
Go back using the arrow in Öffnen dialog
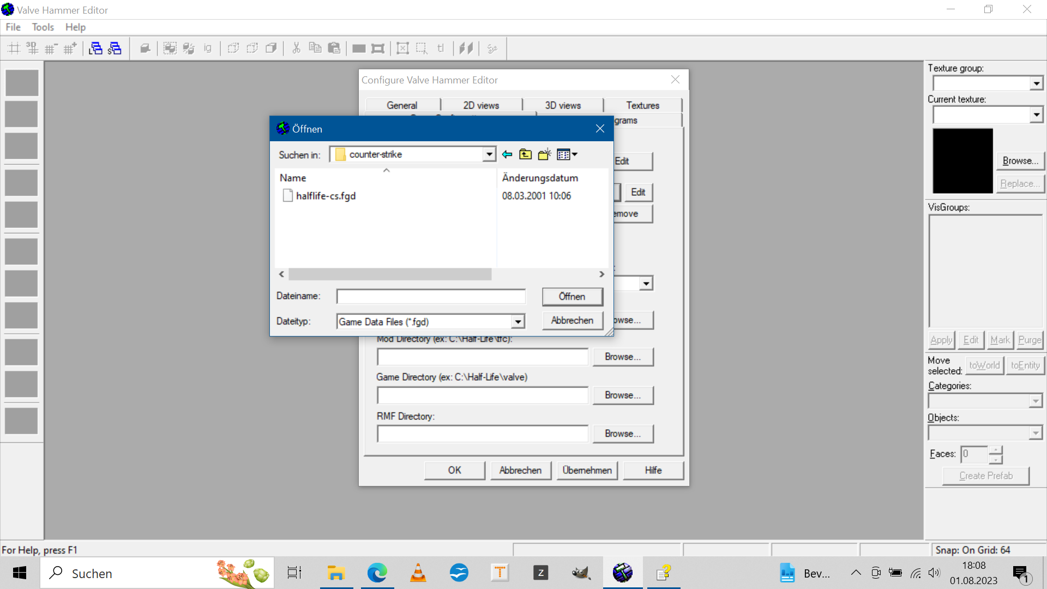point(507,155)
